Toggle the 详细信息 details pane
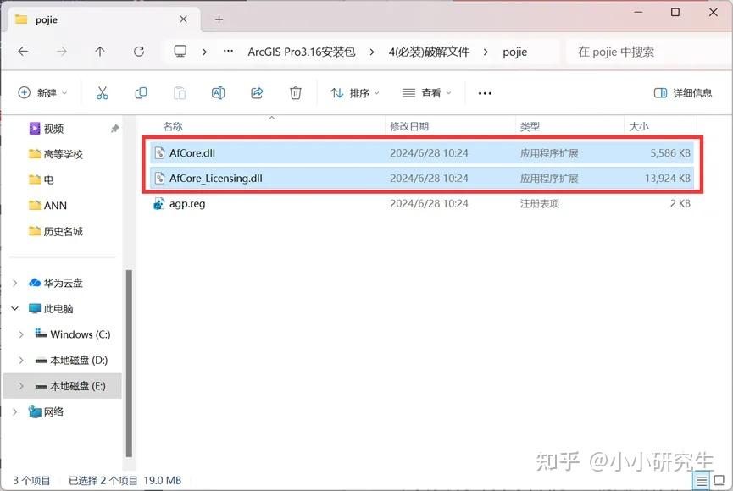 [x=683, y=93]
